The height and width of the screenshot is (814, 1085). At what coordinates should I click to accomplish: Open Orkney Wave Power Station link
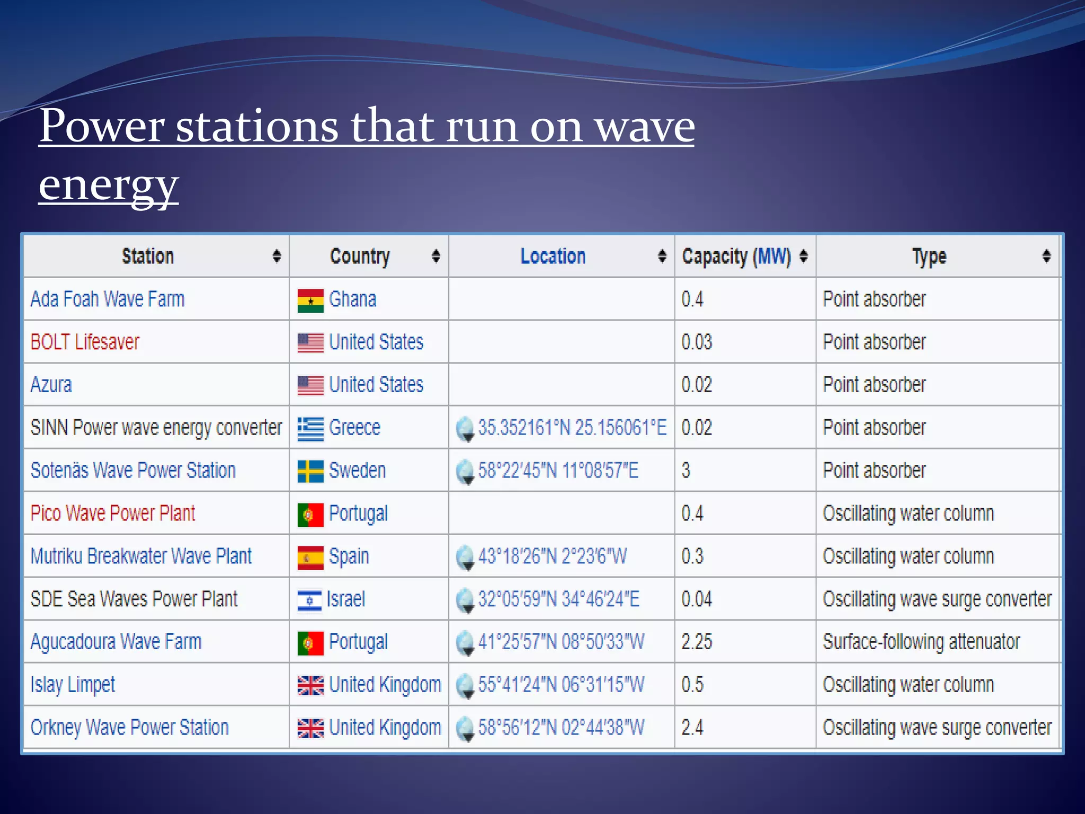click(129, 728)
